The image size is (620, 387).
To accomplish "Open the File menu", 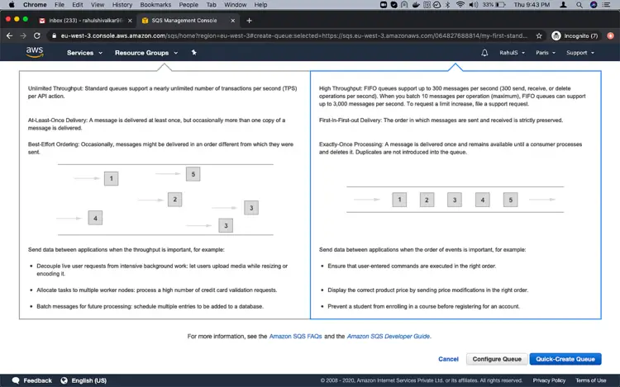I will pos(60,5).
